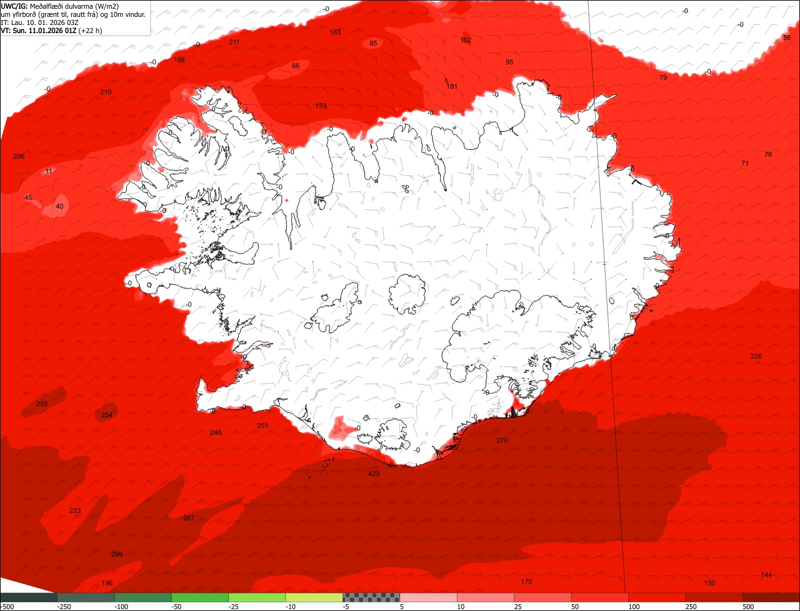
Task: Select the salmon swatch between 25 and 50
Action: [x=542, y=597]
